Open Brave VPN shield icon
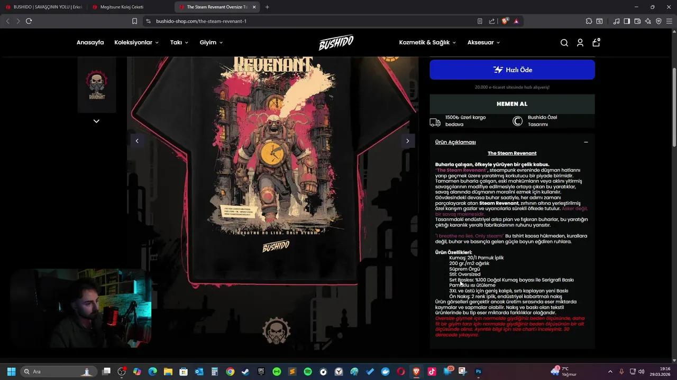Image resolution: width=677 pixels, height=380 pixels. pos(658,21)
